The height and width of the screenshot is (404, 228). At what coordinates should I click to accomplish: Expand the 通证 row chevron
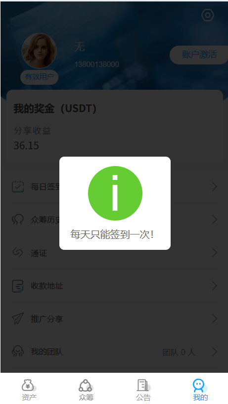(214, 252)
